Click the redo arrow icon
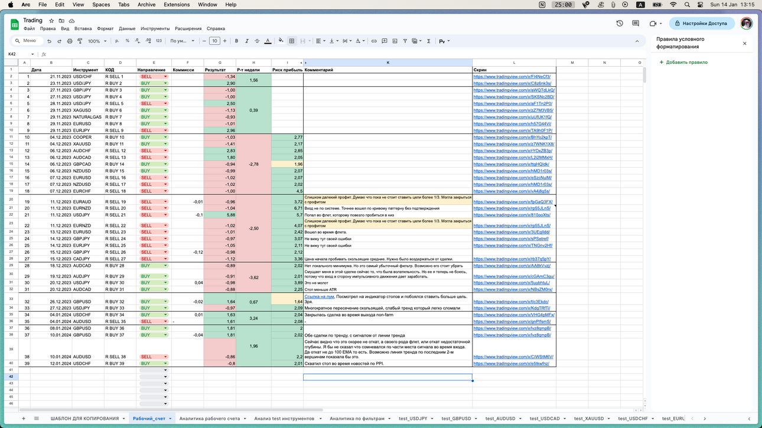 coord(59,41)
